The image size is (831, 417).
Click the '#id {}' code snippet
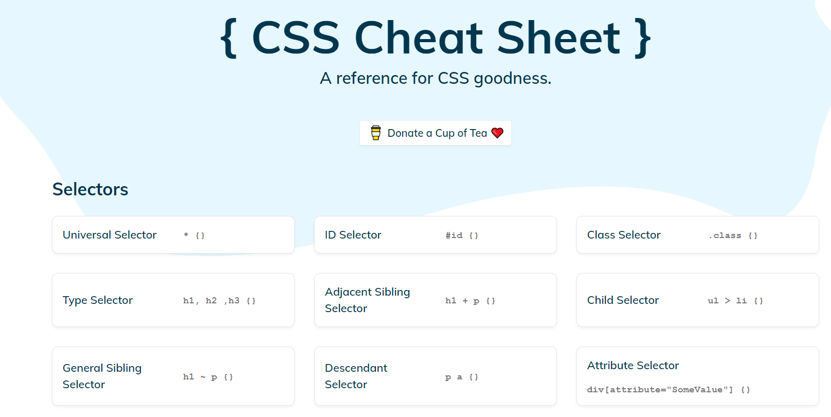click(x=462, y=235)
